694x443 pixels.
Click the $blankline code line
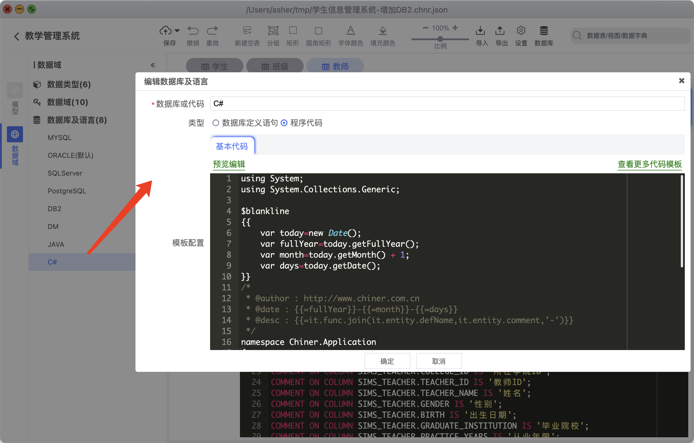coord(265,211)
